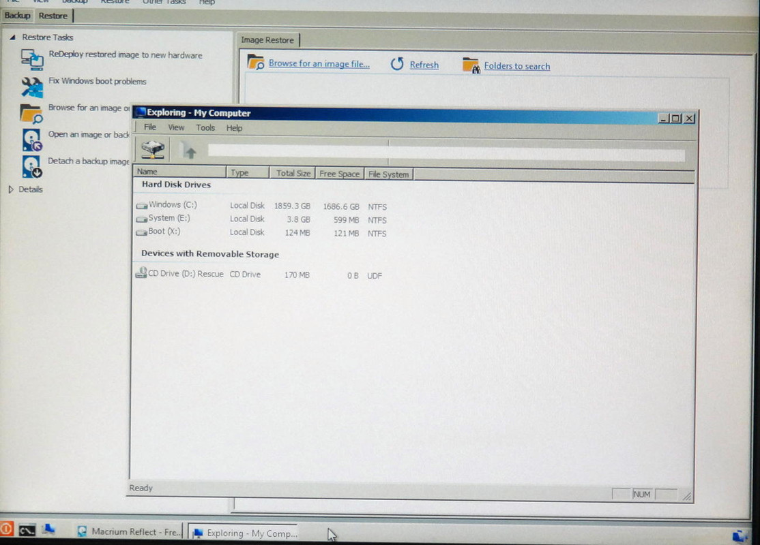Click the ReDeploy restored image icon

[x=32, y=59]
